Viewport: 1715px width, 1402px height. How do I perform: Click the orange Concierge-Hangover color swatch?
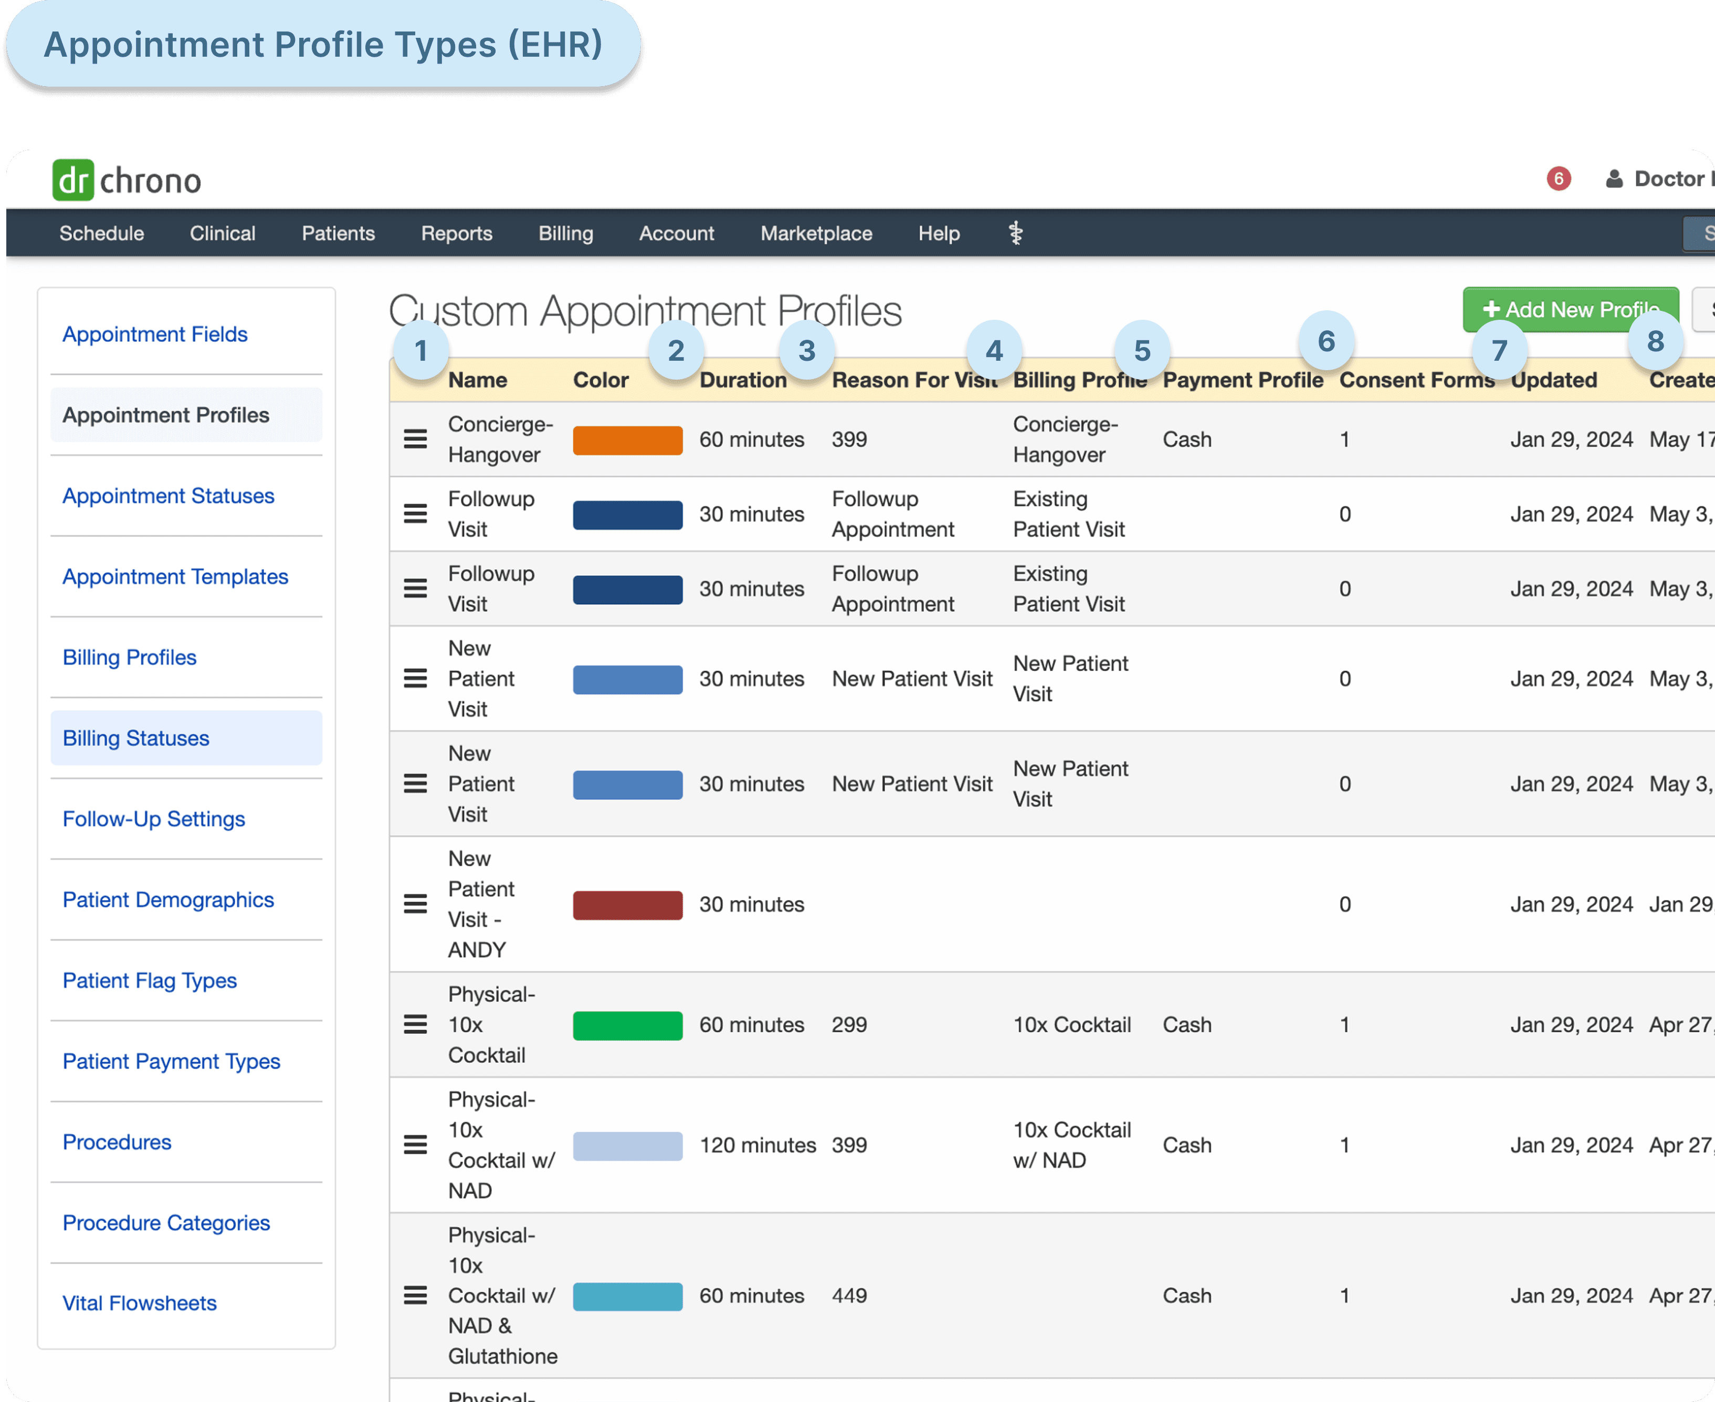tap(627, 440)
